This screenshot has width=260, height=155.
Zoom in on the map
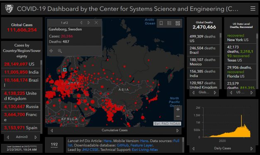[x=178, y=109]
